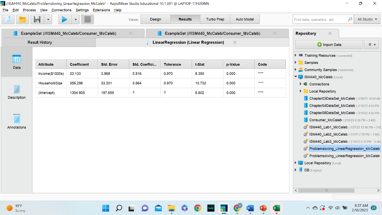
Task: Click the search magnifier icon
Action: point(350,19)
